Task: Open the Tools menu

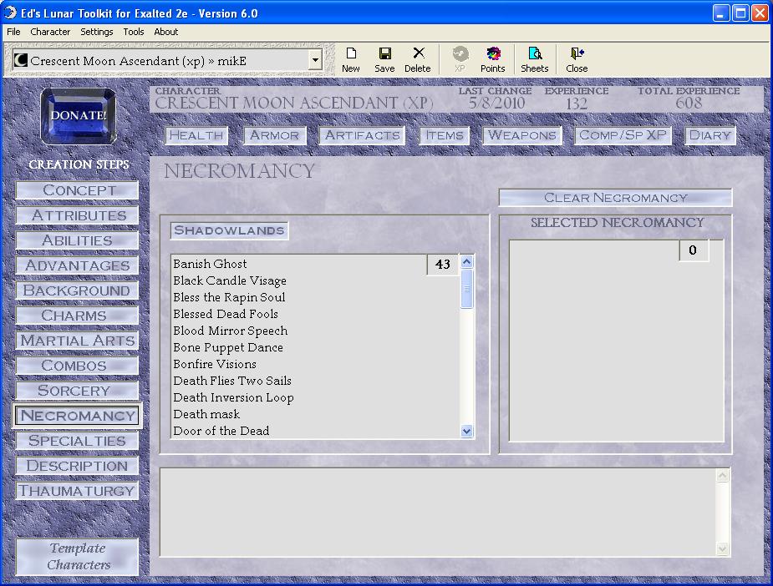Action: coord(134,32)
